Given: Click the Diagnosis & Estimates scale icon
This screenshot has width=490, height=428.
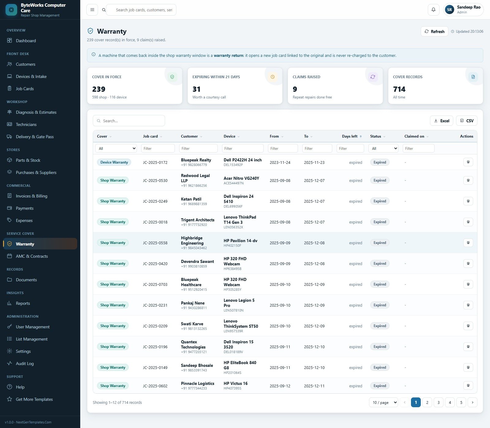Looking at the screenshot, I should coord(9,112).
